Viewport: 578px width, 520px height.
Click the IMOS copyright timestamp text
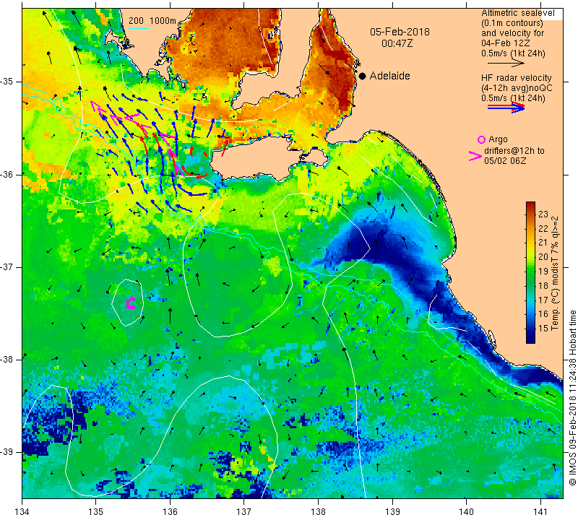pyautogui.click(x=572, y=397)
